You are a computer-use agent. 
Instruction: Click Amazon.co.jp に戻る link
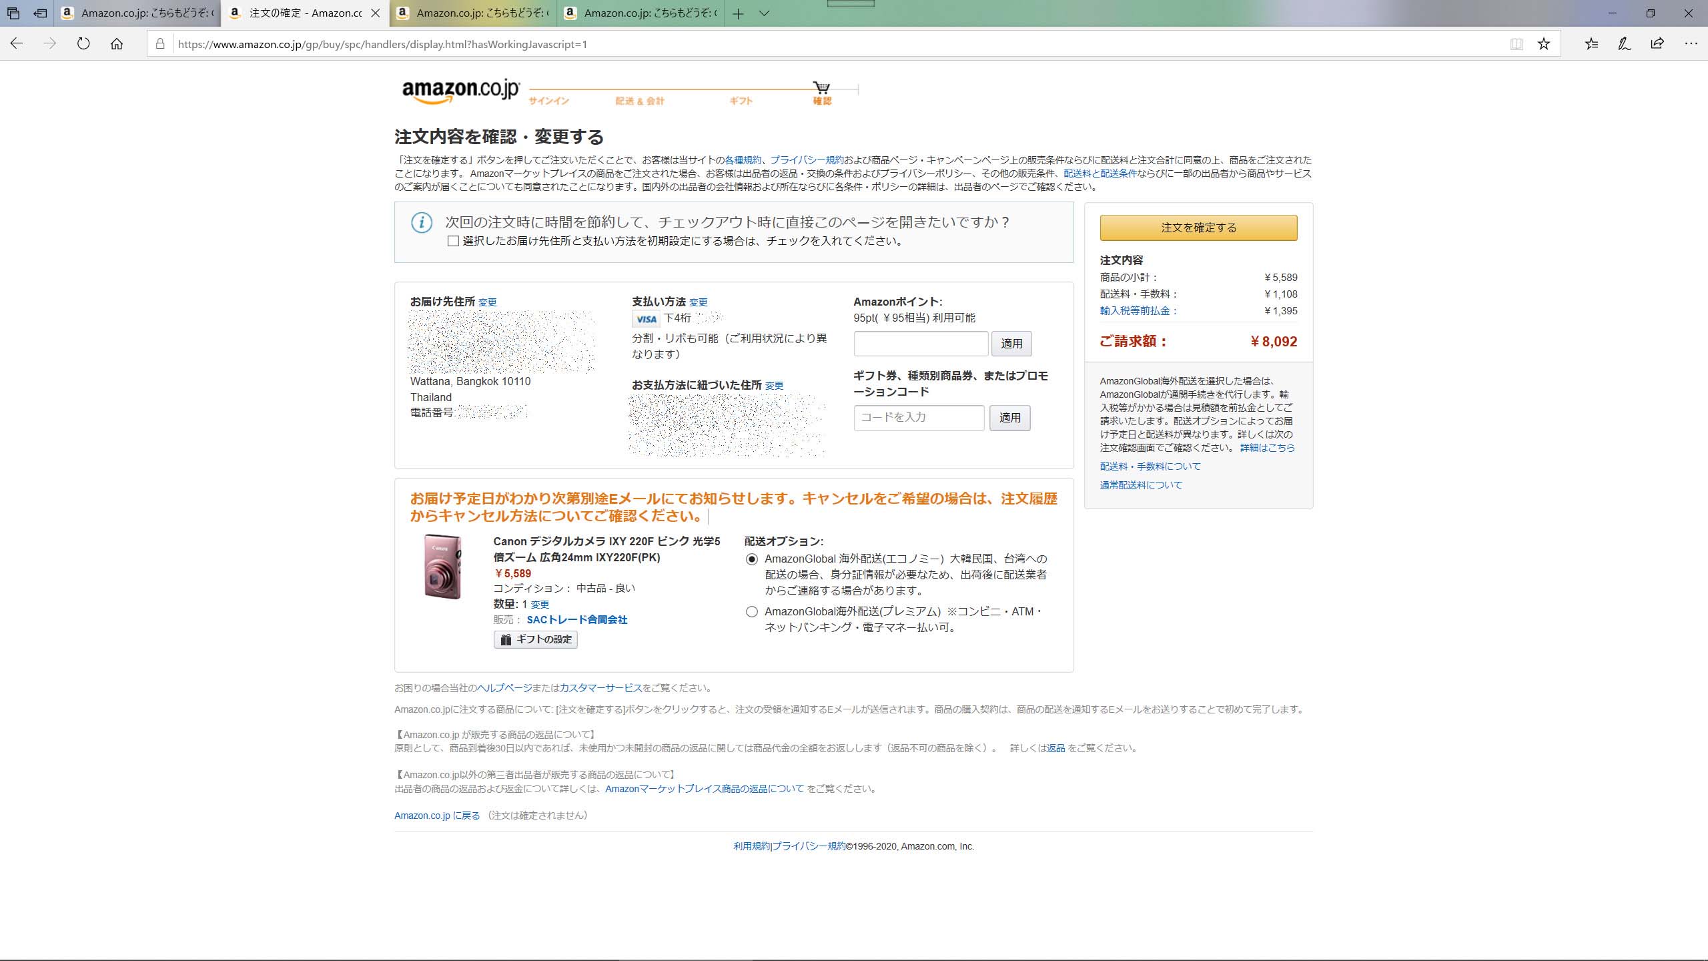[x=437, y=816]
